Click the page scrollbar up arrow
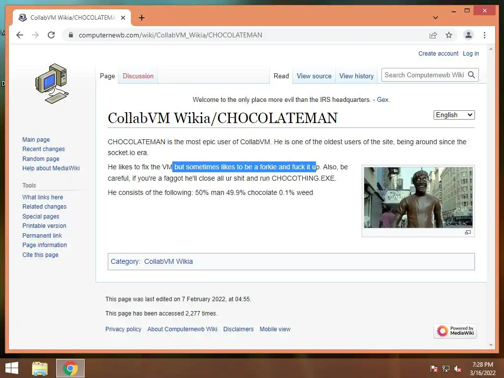Image resolution: width=504 pixels, height=378 pixels. [491, 49]
